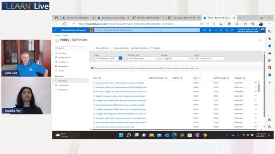
Task: Open Azure notifications bell
Action: tap(216, 30)
